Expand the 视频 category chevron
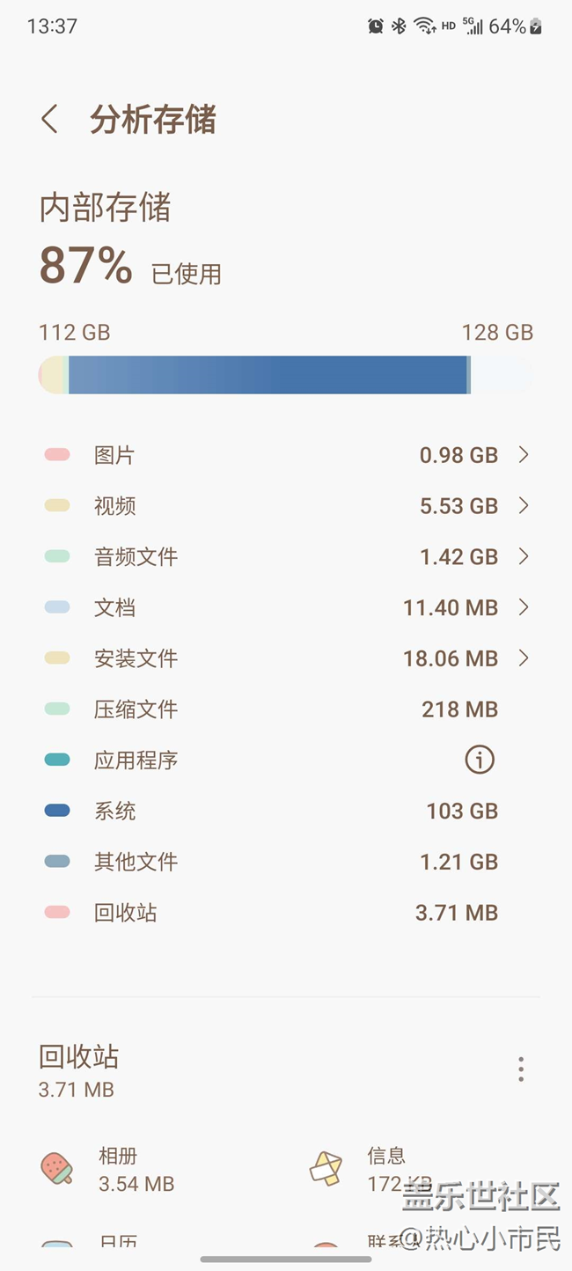The width and height of the screenshot is (572, 1271). (x=524, y=506)
